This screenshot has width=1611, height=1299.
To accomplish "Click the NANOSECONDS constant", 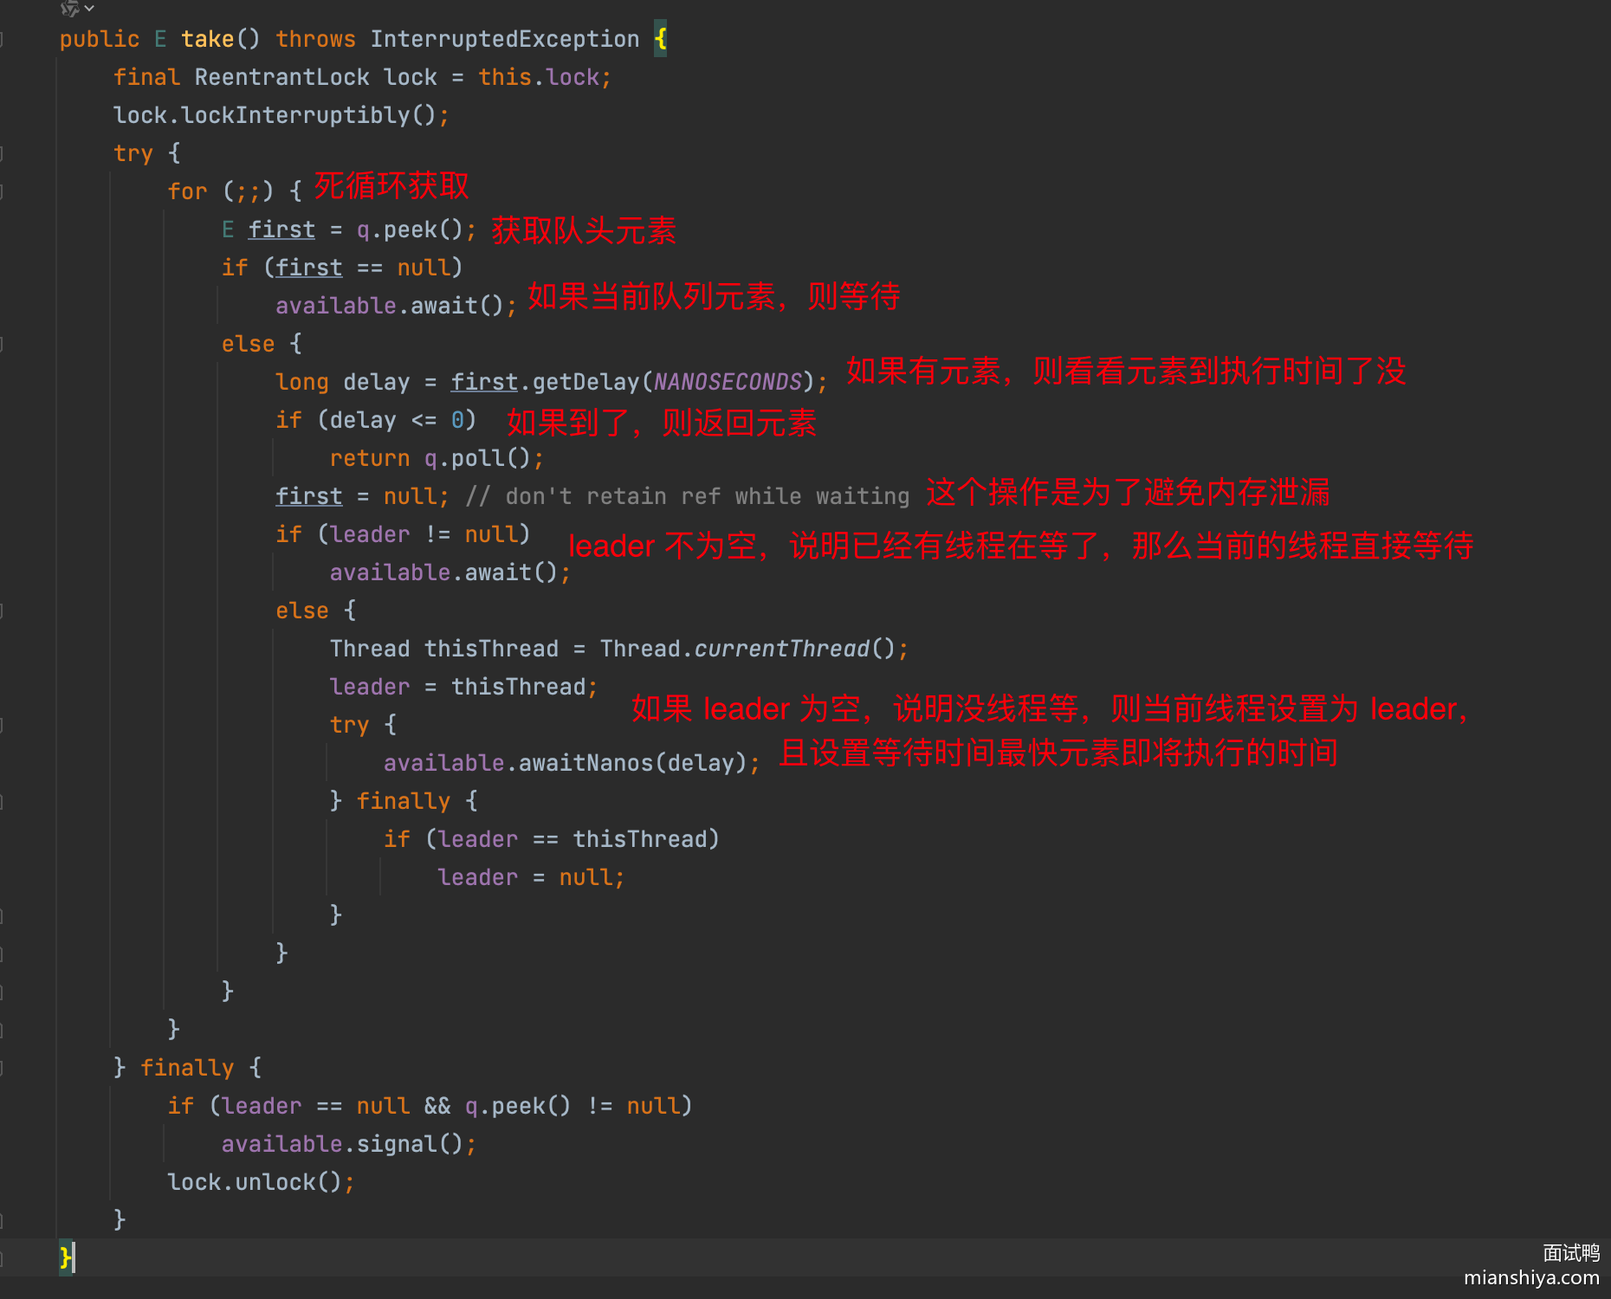I will pos(728,383).
